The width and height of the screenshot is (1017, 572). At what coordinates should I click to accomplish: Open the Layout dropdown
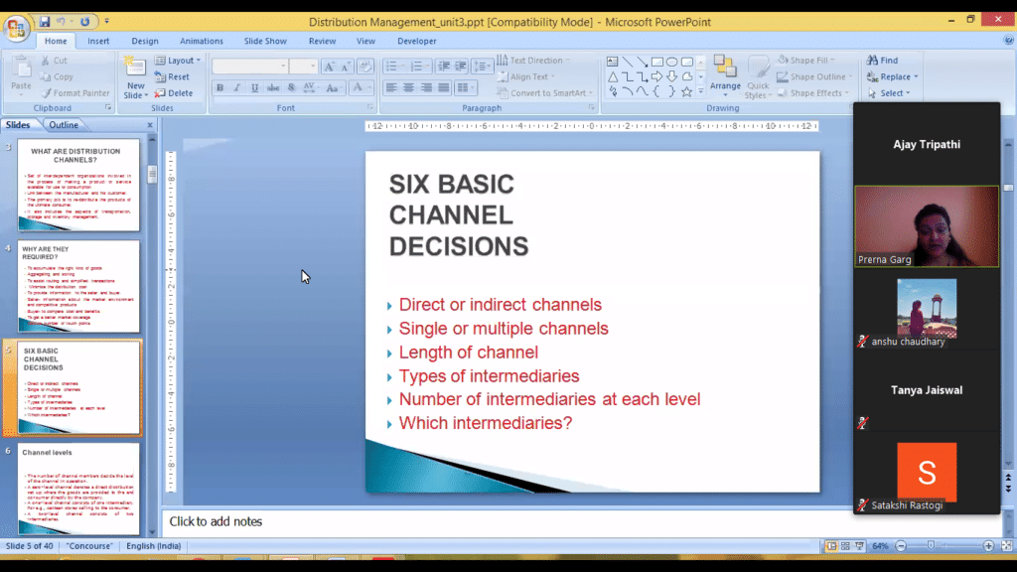(x=178, y=61)
